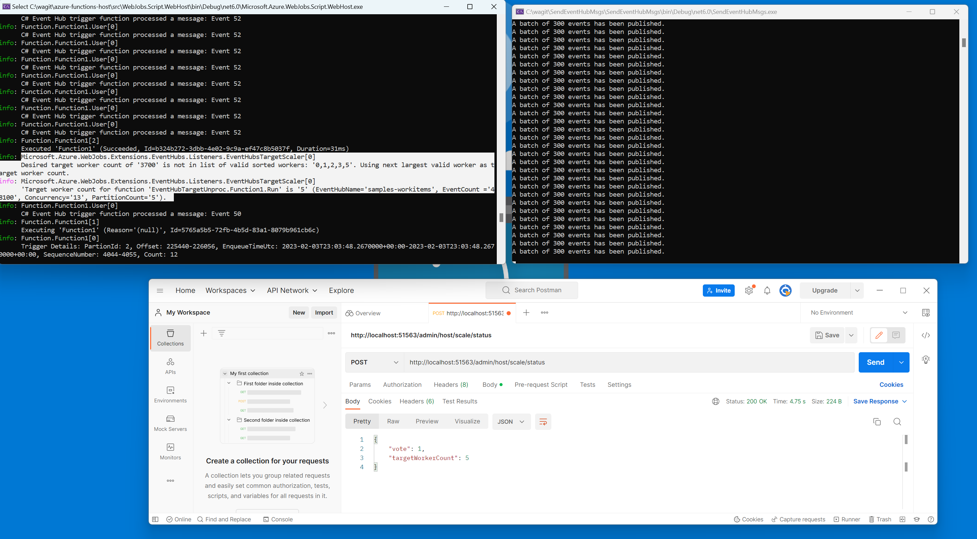Expand the No Environment selector
Image resolution: width=977 pixels, height=539 pixels.
tap(859, 313)
